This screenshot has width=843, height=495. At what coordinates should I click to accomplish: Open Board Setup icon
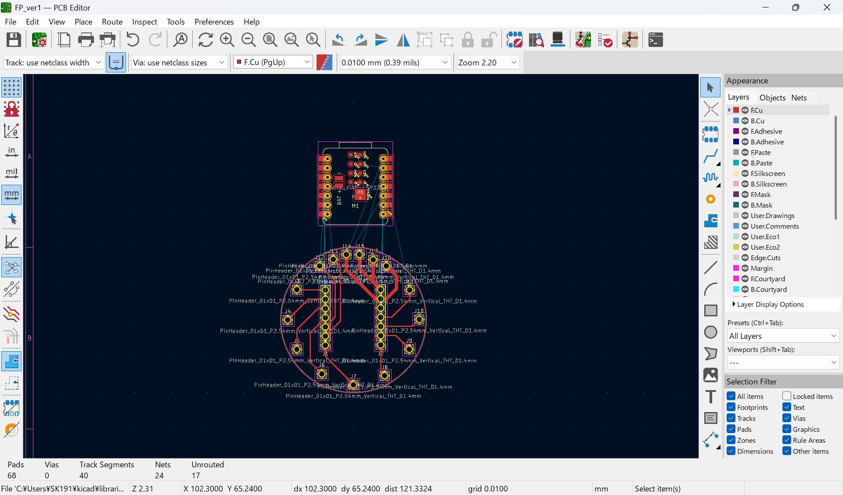39,40
